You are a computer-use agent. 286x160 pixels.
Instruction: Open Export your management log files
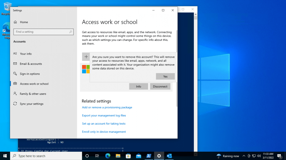point(104,115)
